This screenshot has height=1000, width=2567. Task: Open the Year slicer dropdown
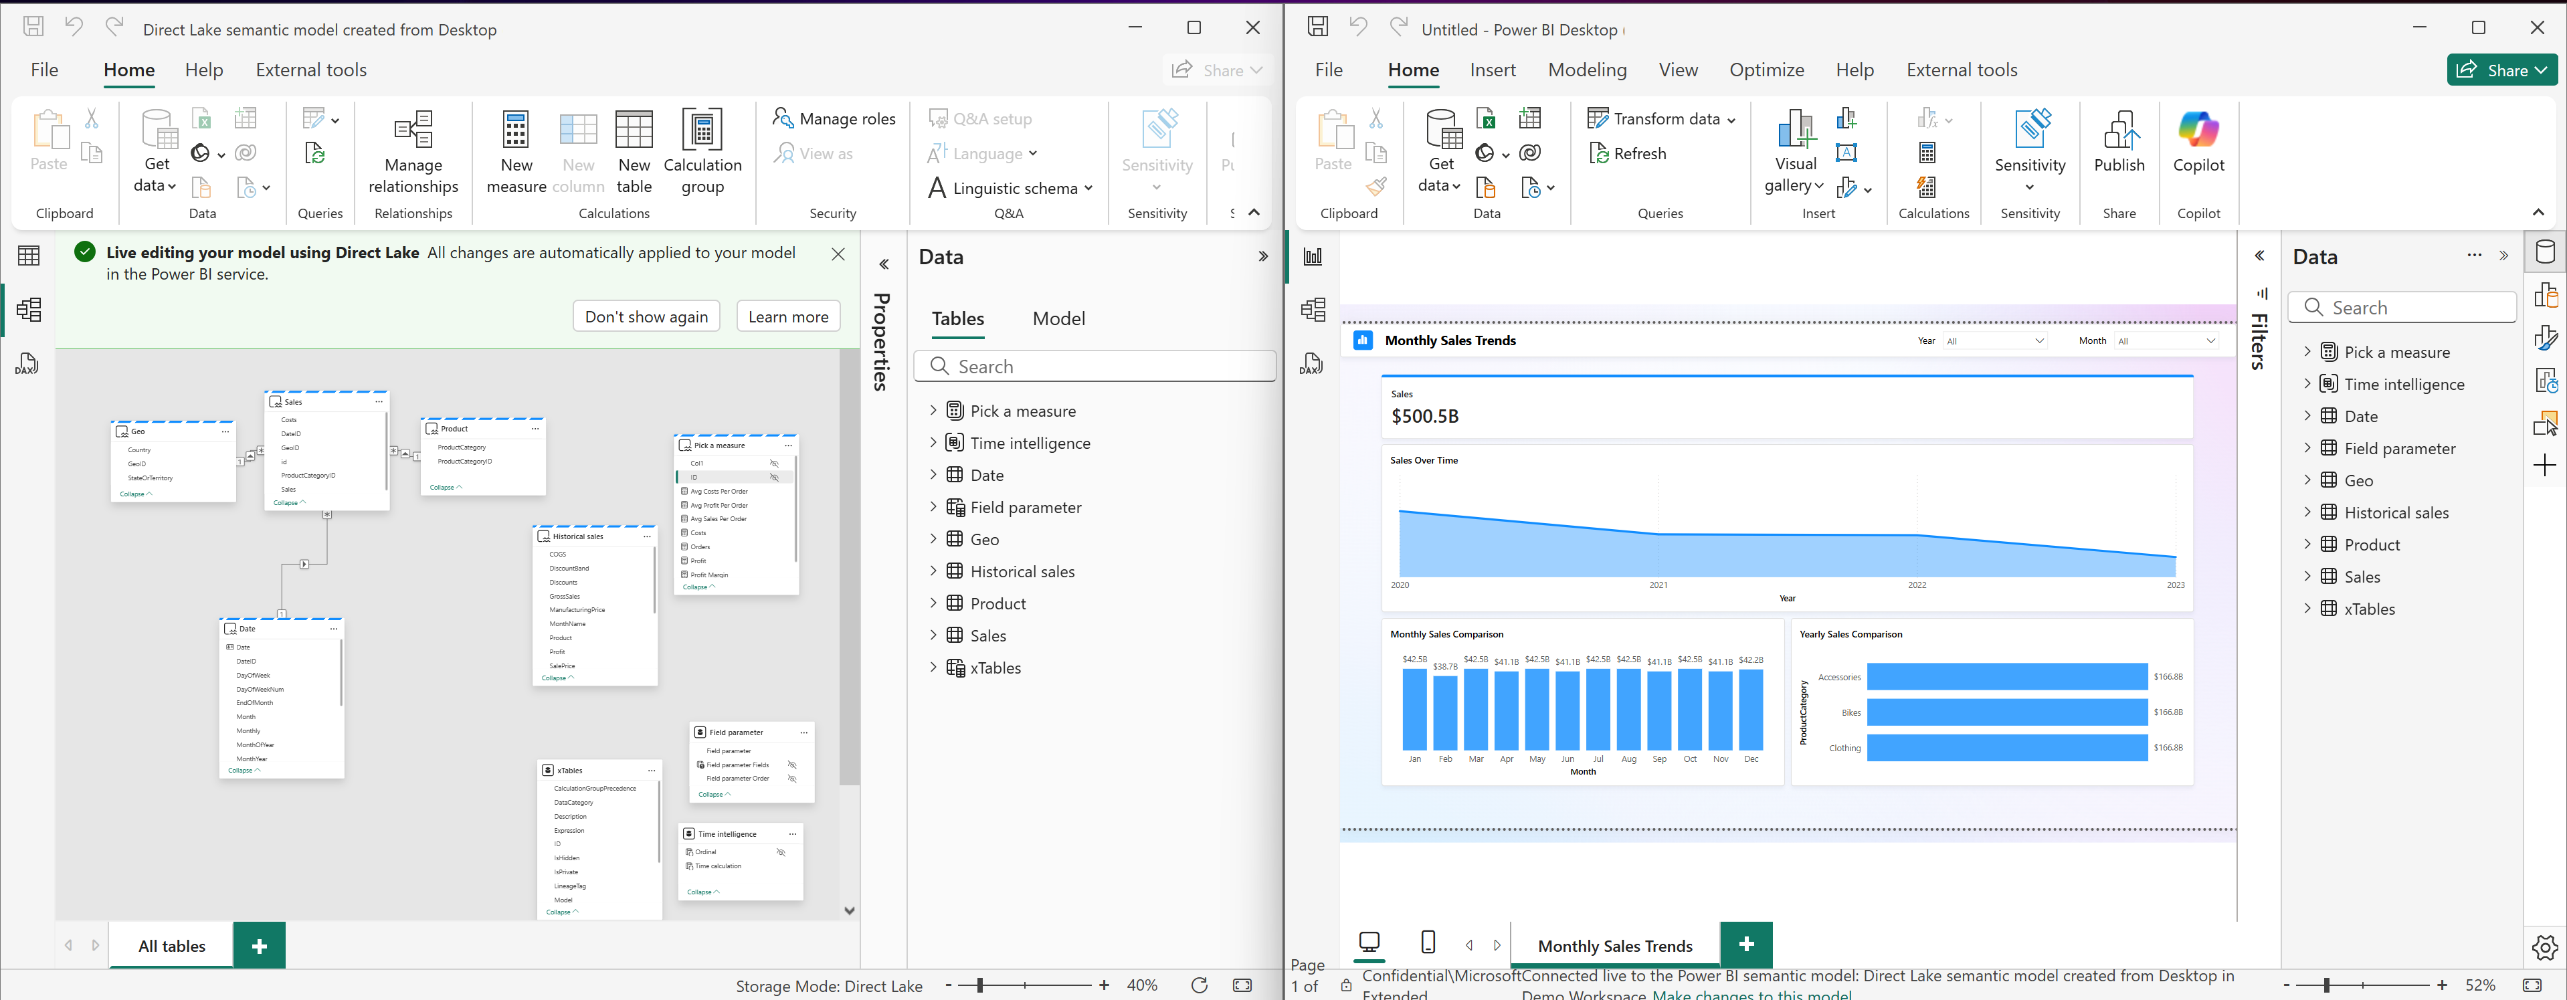pos(2039,340)
